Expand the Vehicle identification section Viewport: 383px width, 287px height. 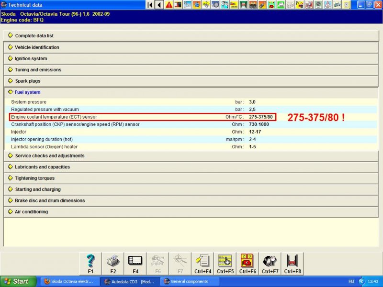tap(191, 47)
